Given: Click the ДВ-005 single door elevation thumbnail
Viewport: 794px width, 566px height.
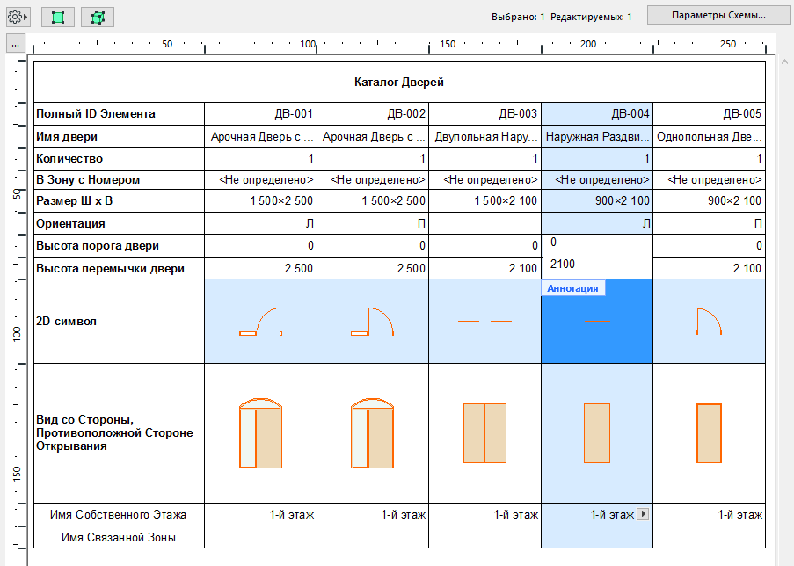Looking at the screenshot, I should [x=709, y=432].
